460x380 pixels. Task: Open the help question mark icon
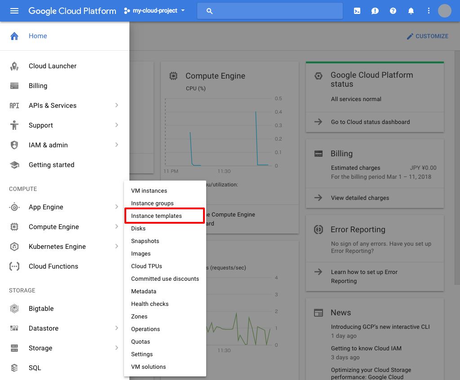pyautogui.click(x=393, y=11)
